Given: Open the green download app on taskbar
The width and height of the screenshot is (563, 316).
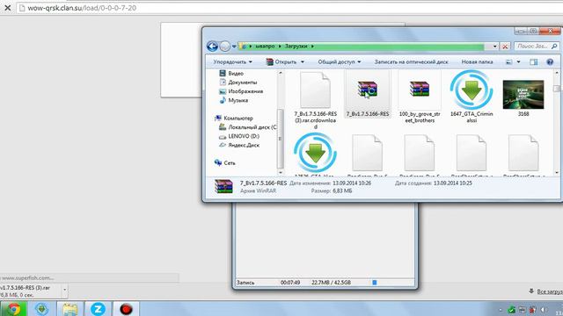Looking at the screenshot, I should pos(41,309).
